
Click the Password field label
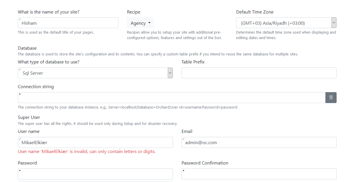pyautogui.click(x=27, y=163)
